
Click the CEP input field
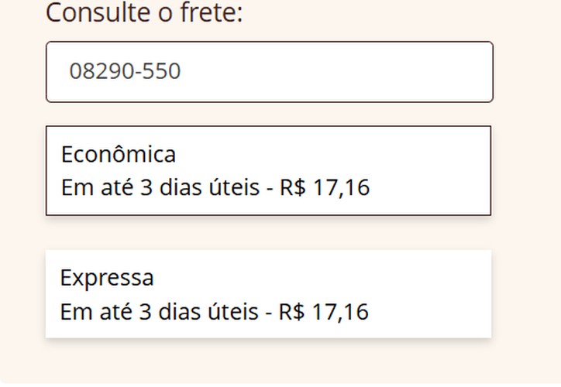click(269, 72)
